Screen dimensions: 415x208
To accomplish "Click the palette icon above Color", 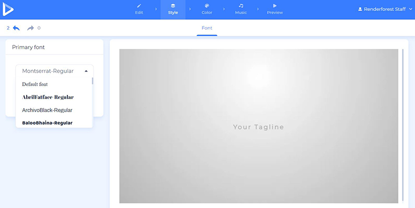I will coord(207,6).
